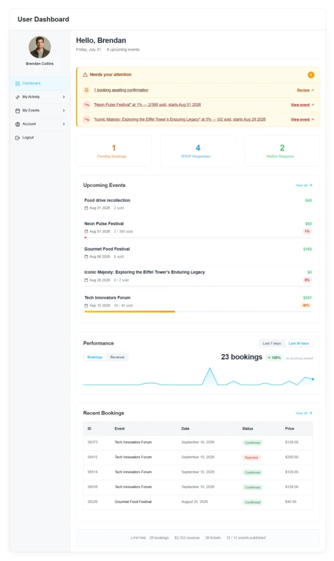Click View all in Upcoming Events
Screen dimensions: 334x561
tap(304, 185)
